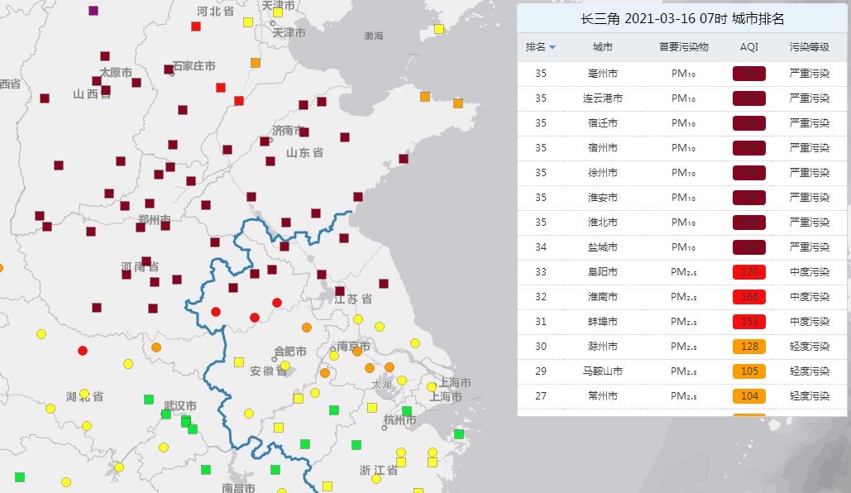Open the 连云港市 entry in the list
The width and height of the screenshot is (851, 493).
(x=603, y=98)
